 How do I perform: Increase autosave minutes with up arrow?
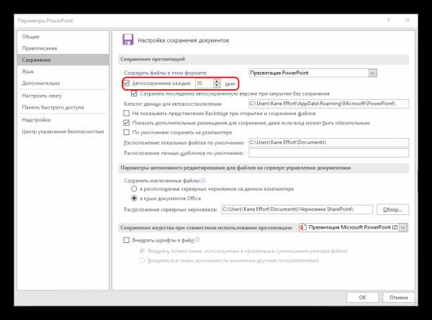click(217, 81)
